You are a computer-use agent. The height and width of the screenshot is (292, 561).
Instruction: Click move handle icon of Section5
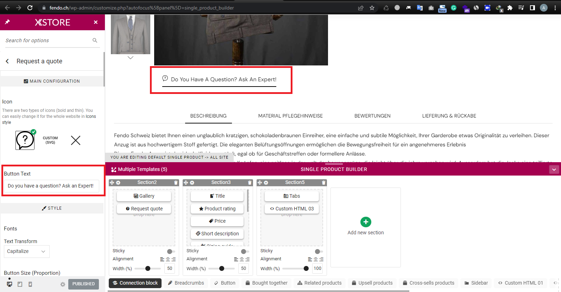tap(260, 183)
